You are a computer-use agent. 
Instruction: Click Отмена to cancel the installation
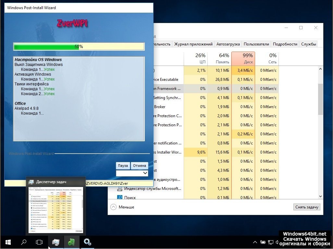click(x=140, y=166)
